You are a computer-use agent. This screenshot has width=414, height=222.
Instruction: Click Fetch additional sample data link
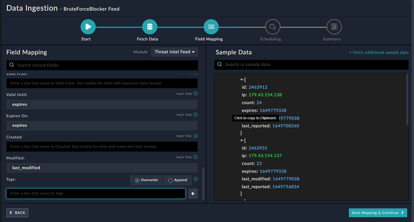[379, 53]
